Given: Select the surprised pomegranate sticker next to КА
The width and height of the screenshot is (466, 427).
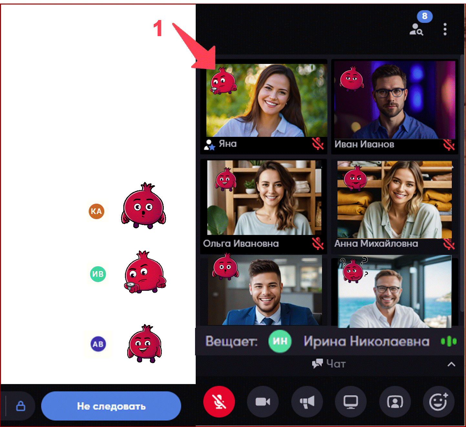Looking at the screenshot, I should click(x=144, y=207).
